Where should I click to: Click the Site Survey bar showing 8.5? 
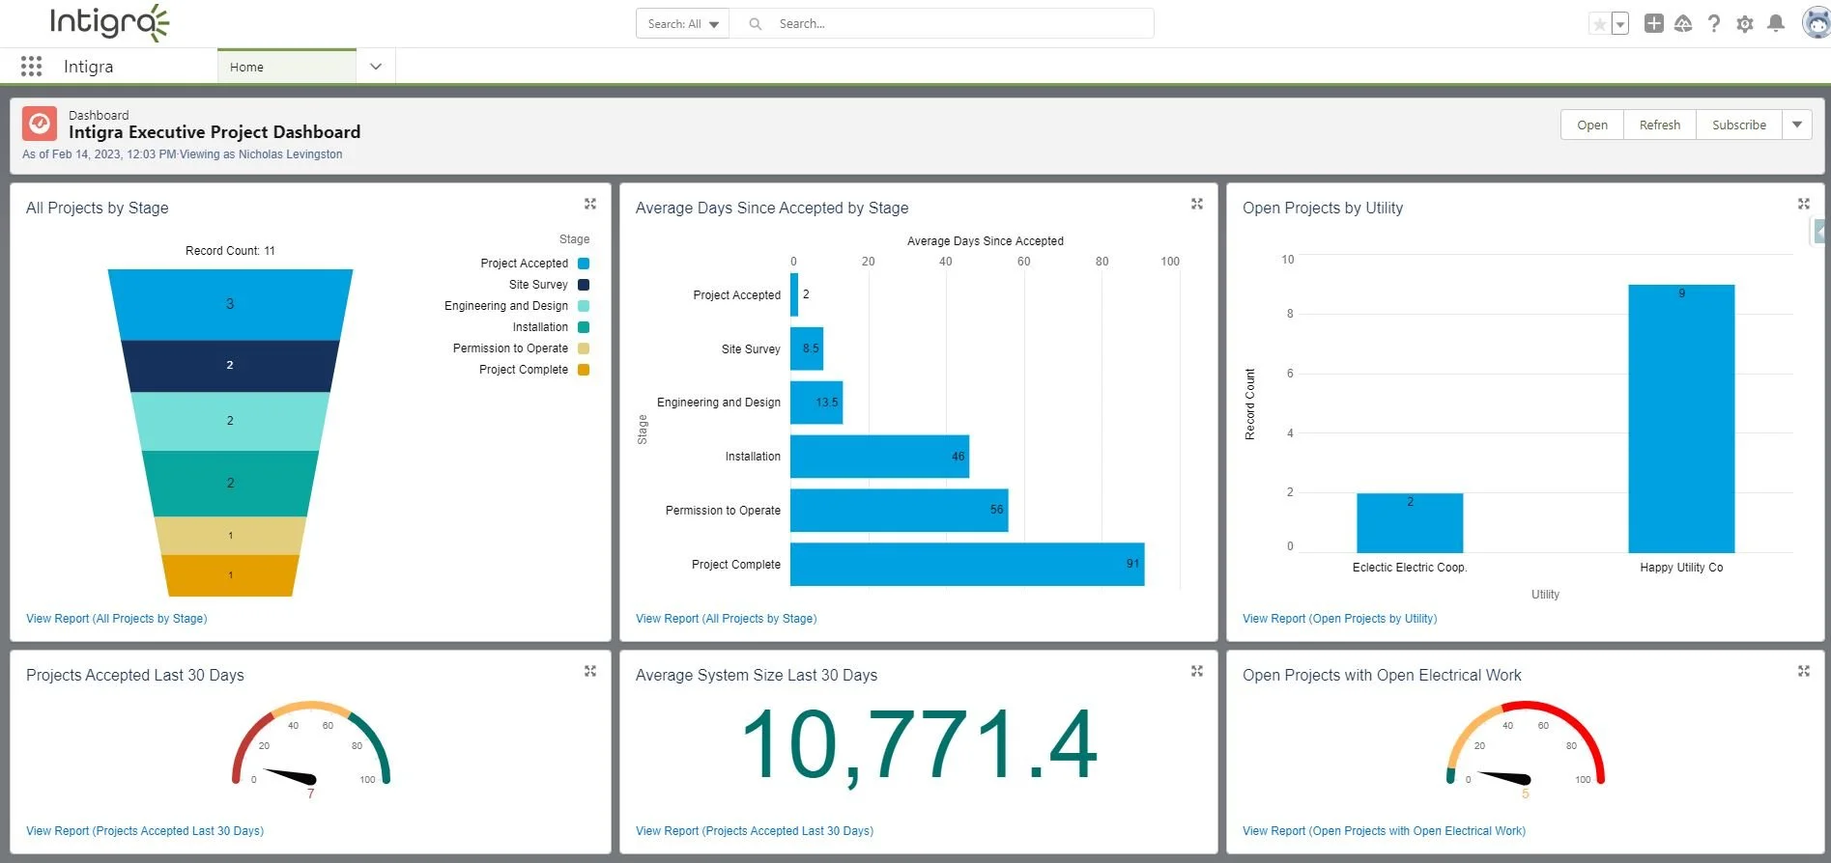click(807, 348)
